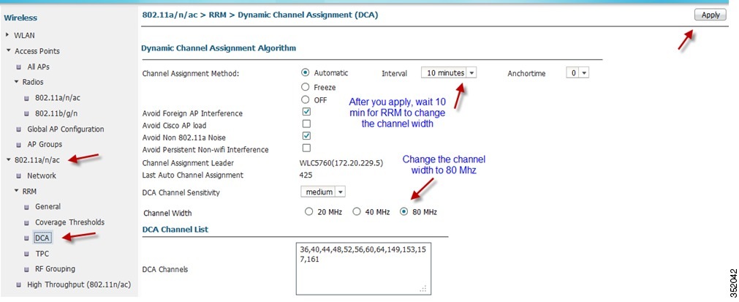Open AP Groups page
This screenshot has height=302, width=739.
(45, 144)
